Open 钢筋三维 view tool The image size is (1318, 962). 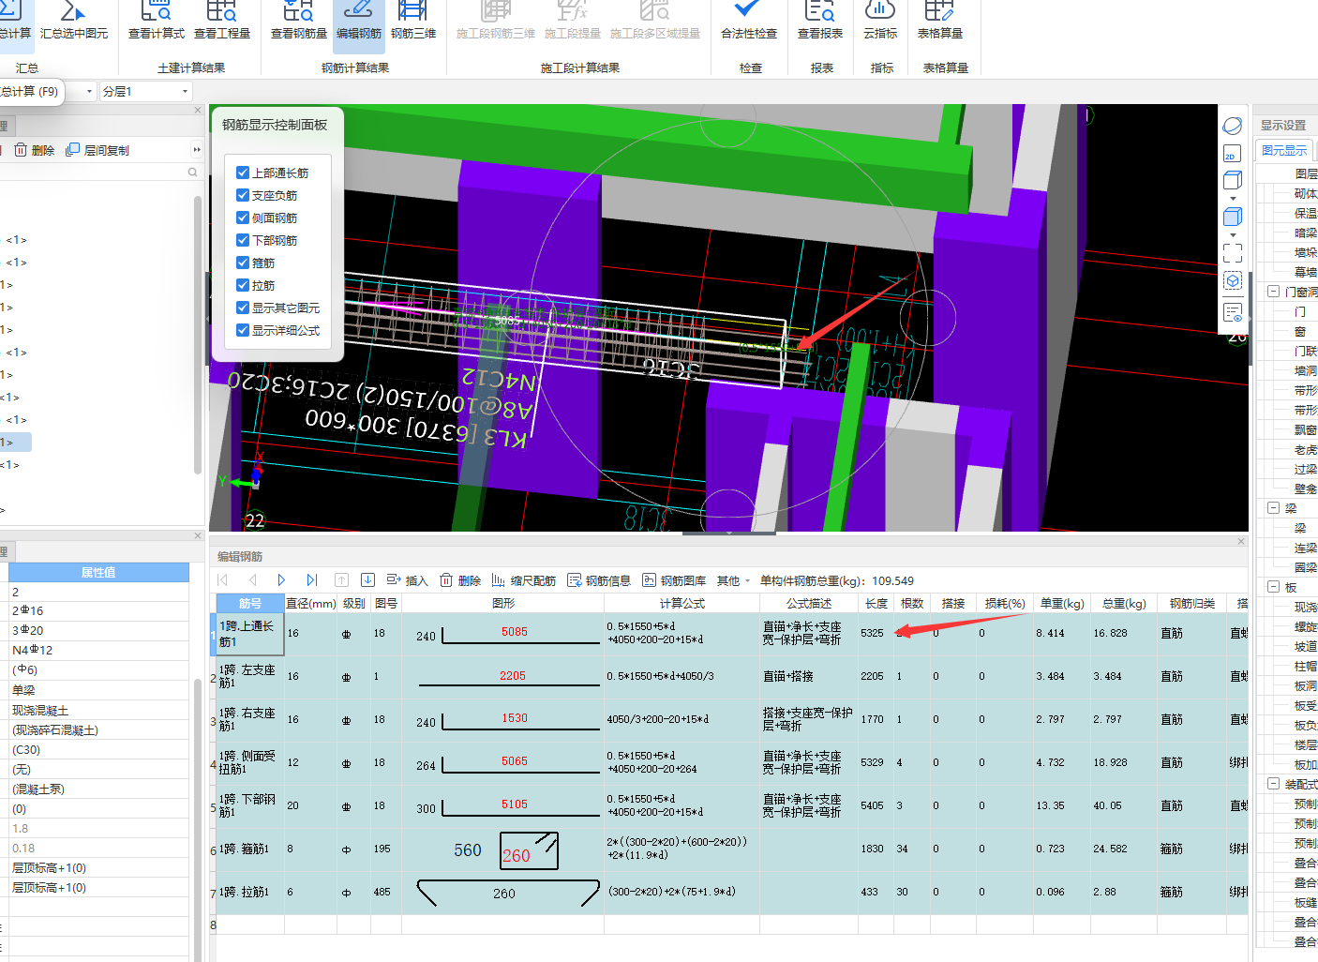click(x=413, y=21)
